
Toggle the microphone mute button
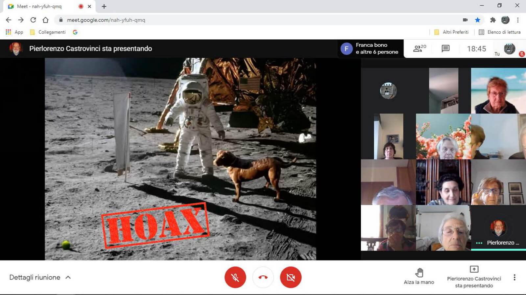click(235, 277)
